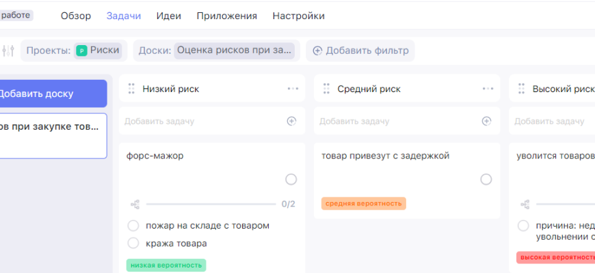Screen dimensions: 595x273
Task: Mark товар привезут с задержкой as done
Action: click(x=486, y=179)
